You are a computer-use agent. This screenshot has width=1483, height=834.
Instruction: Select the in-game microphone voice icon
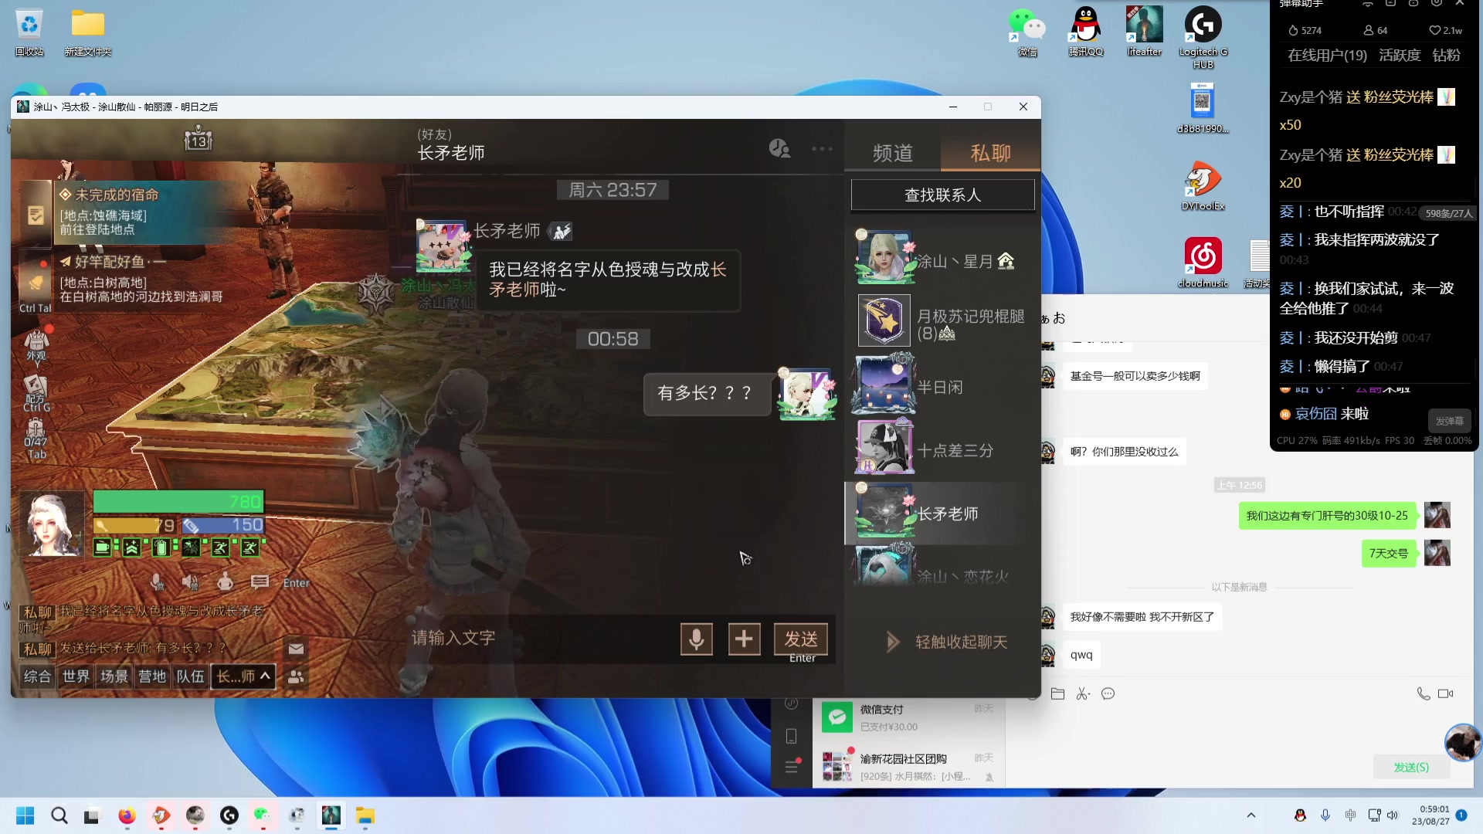(158, 581)
